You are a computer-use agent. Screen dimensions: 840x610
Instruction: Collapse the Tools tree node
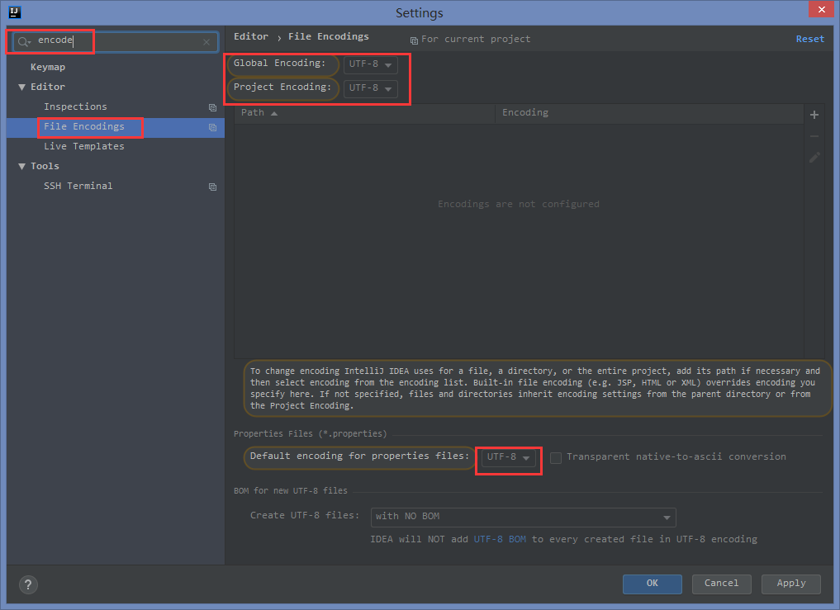click(x=22, y=167)
